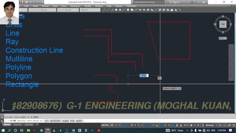The image size is (236, 133).
Task: Expand snap mode dropdown arrow
Action: [119, 125]
